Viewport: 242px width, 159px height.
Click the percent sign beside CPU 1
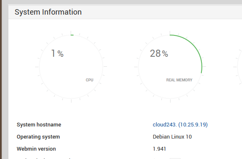click(60, 54)
